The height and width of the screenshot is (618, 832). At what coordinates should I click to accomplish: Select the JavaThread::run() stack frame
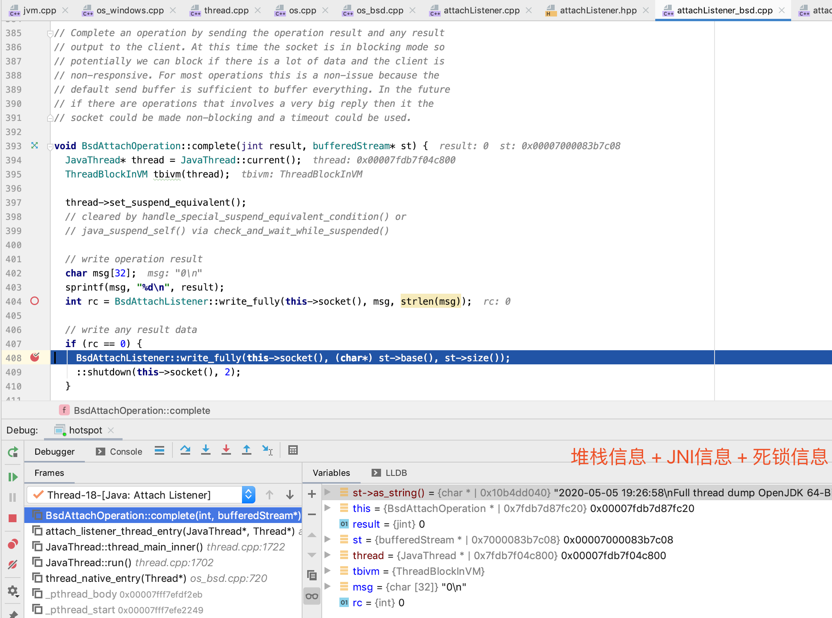pyautogui.click(x=88, y=563)
